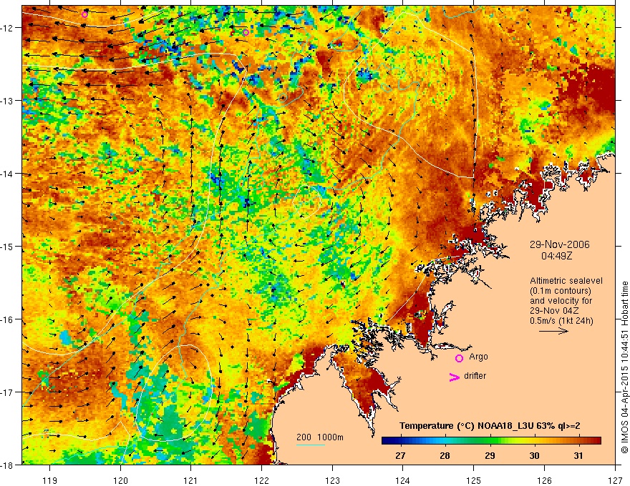Click the color bar value 30
The height and width of the screenshot is (486, 630).
pyautogui.click(x=534, y=455)
